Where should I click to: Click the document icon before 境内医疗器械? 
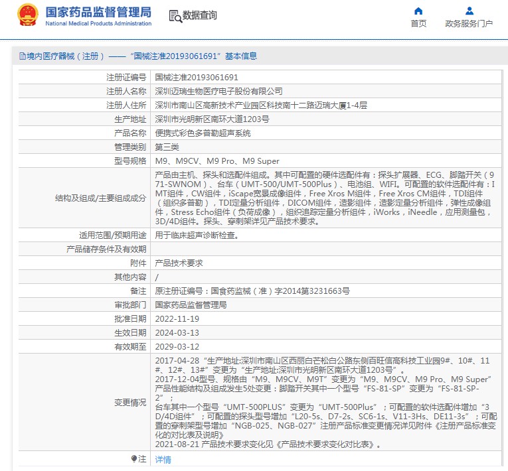pos(22,56)
